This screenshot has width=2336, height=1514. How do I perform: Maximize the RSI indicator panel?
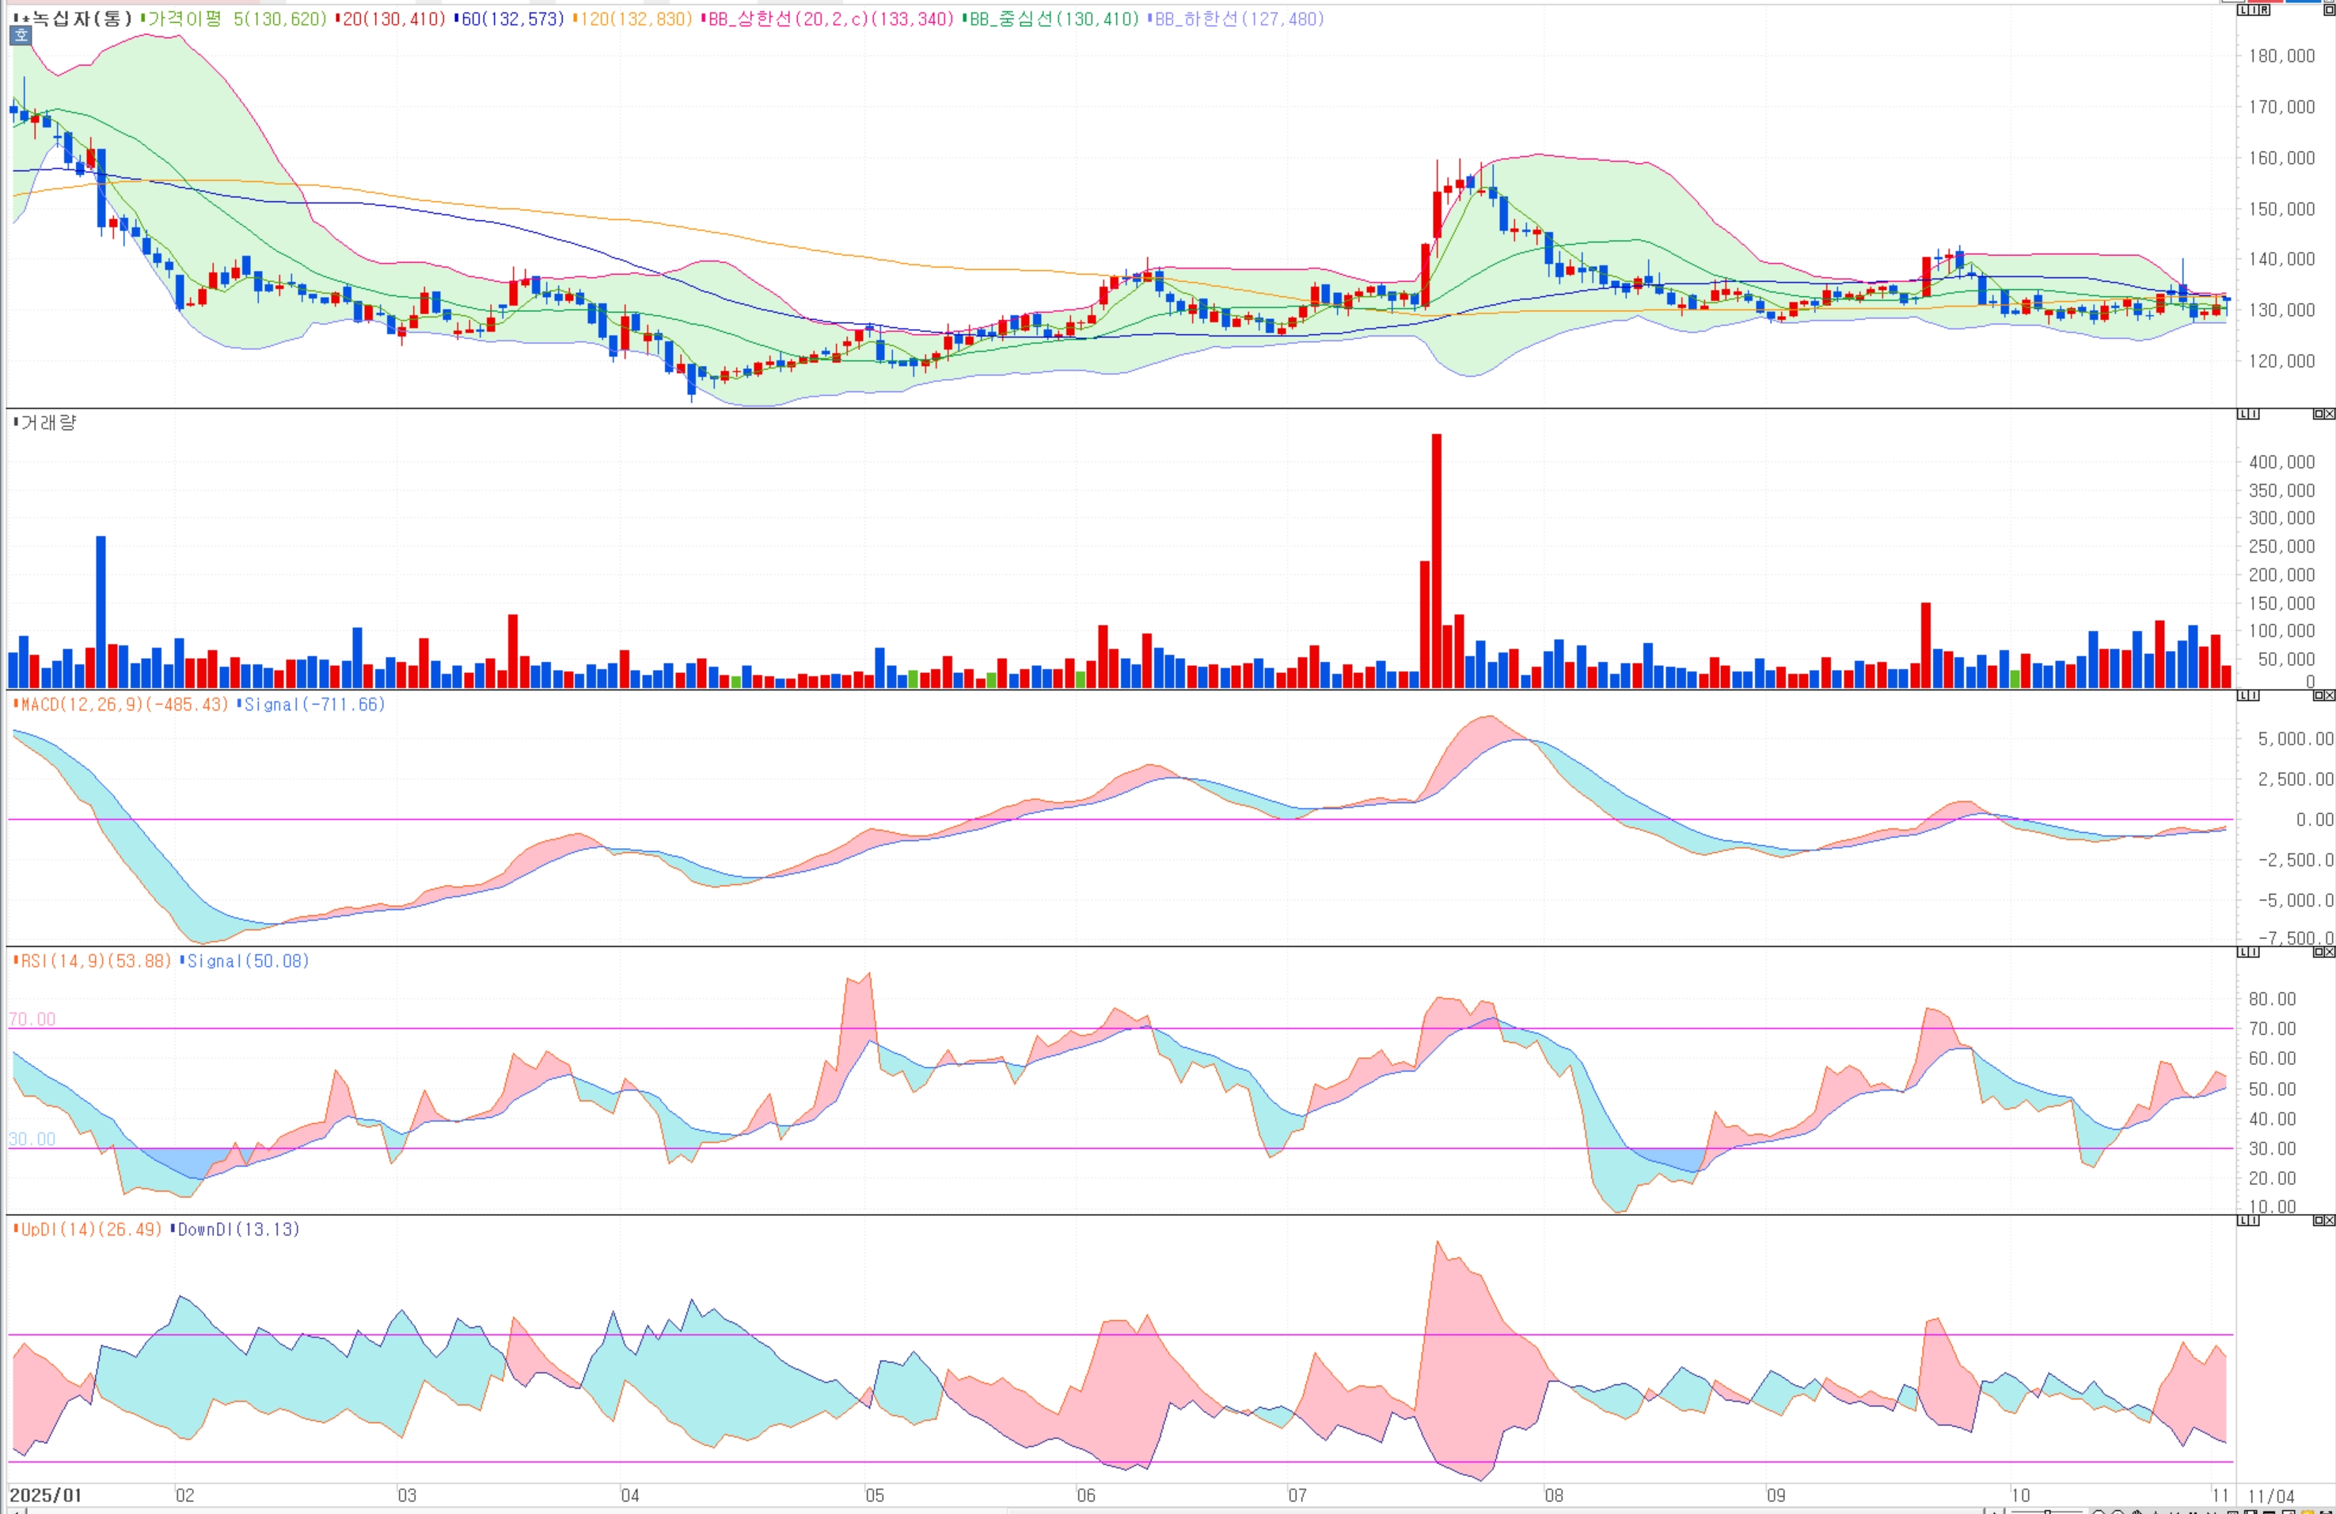[2319, 953]
